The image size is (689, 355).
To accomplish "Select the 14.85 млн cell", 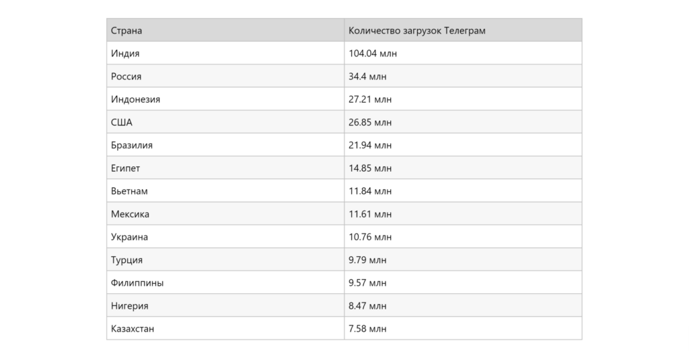I will pyautogui.click(x=463, y=168).
